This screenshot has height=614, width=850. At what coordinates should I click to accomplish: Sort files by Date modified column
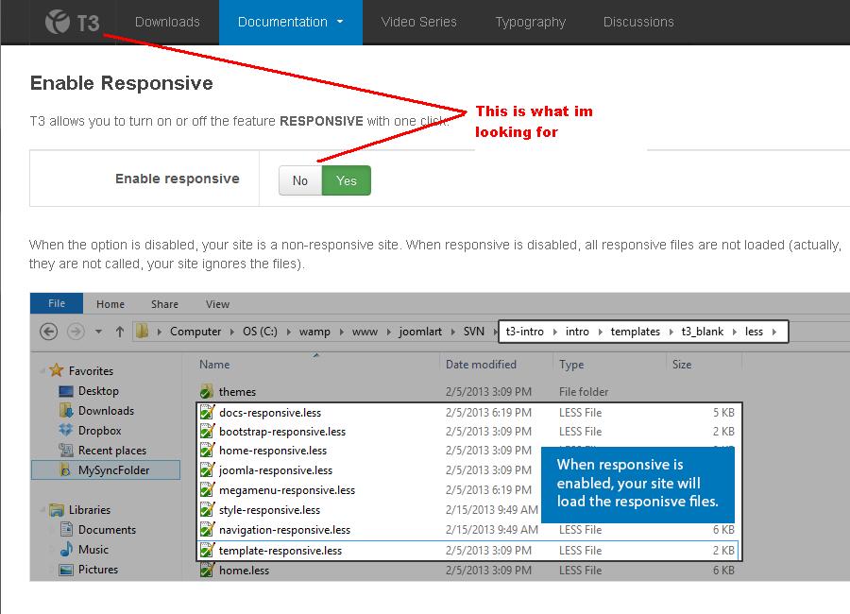(481, 365)
